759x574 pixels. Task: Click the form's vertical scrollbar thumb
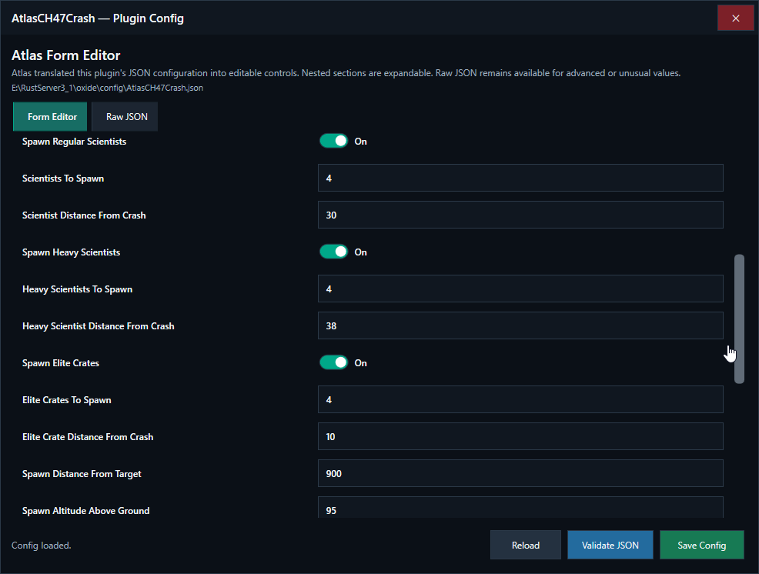pyautogui.click(x=739, y=319)
